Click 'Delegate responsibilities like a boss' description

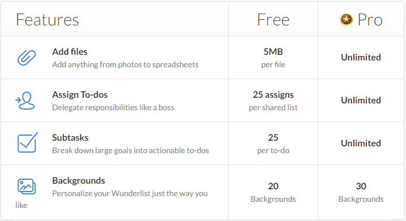pyautogui.click(x=113, y=107)
